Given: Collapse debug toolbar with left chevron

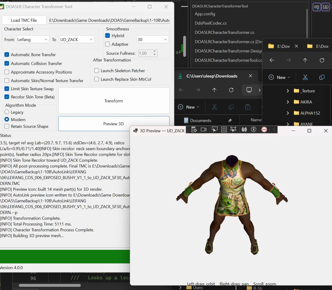Looking at the screenshot, I should (274, 129).
